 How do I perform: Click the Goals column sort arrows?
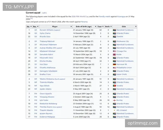[x=111, y=27]
